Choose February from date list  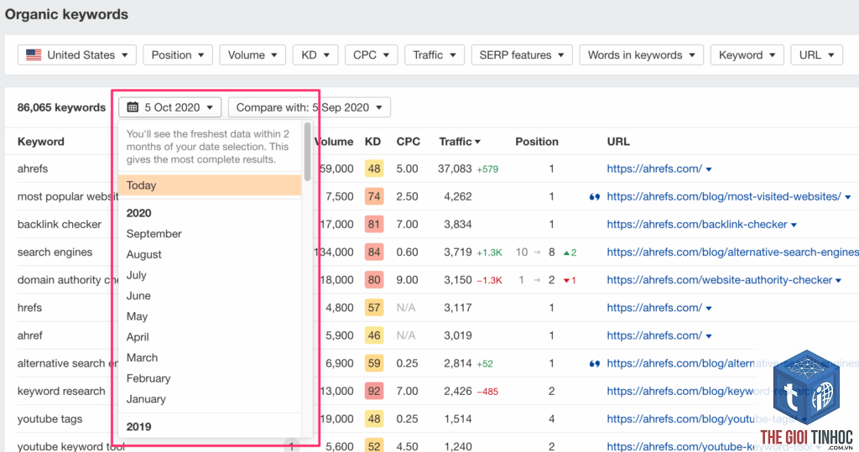(x=148, y=378)
